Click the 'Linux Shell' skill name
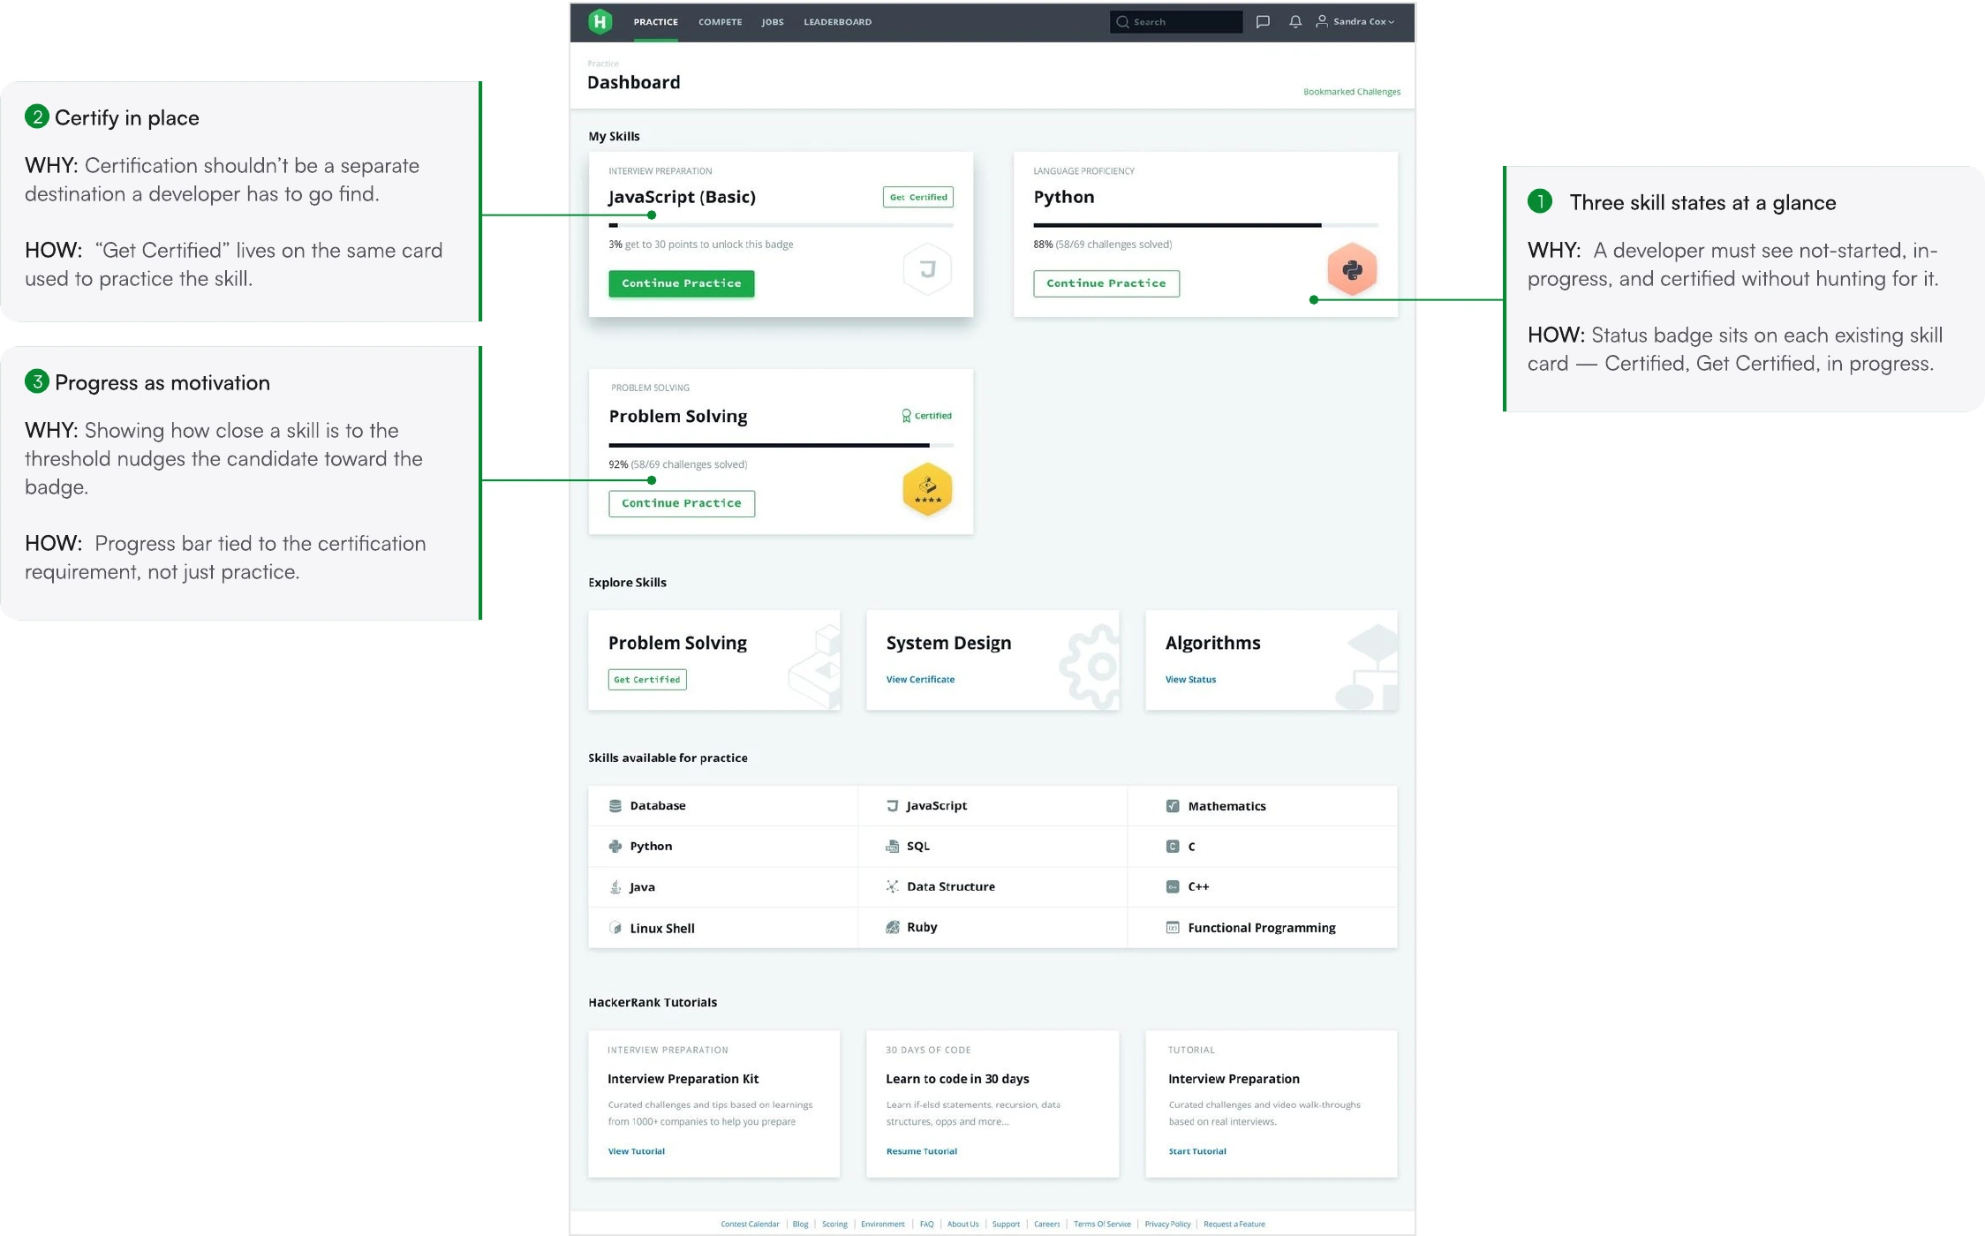The width and height of the screenshot is (1985, 1236). pyautogui.click(x=662, y=929)
